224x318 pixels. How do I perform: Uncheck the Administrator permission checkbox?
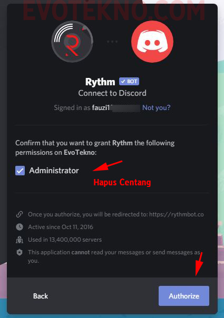(x=20, y=171)
